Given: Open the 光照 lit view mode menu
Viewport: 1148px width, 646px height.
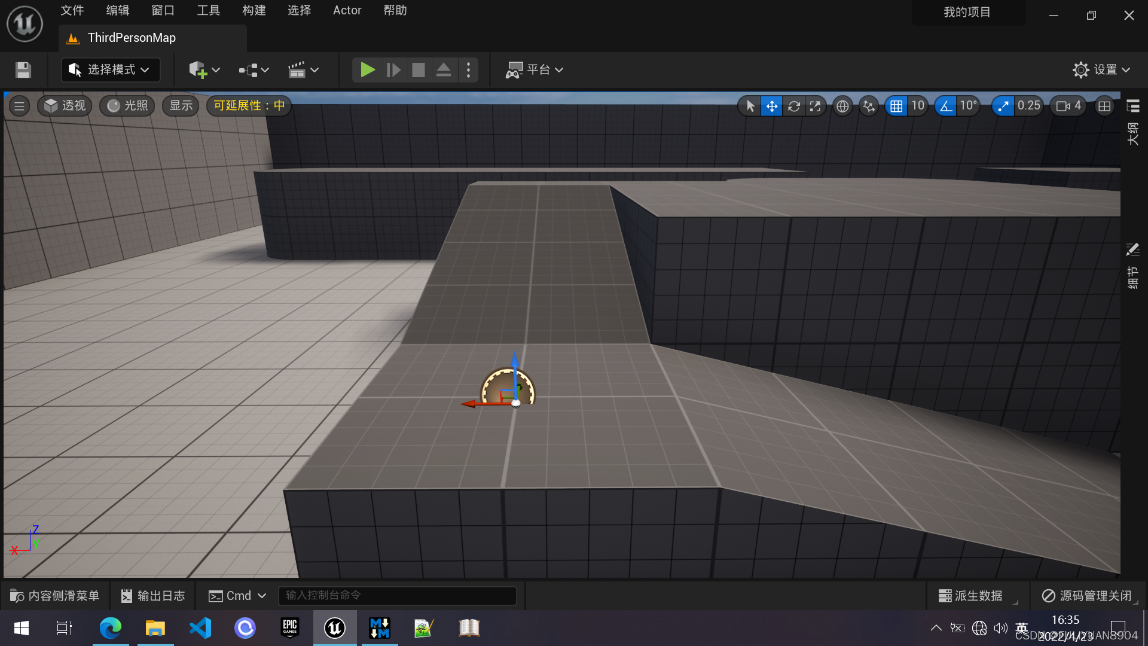Looking at the screenshot, I should coord(127,106).
